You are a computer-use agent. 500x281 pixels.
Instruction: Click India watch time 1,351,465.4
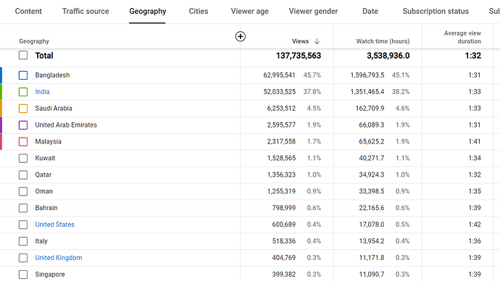click(367, 92)
